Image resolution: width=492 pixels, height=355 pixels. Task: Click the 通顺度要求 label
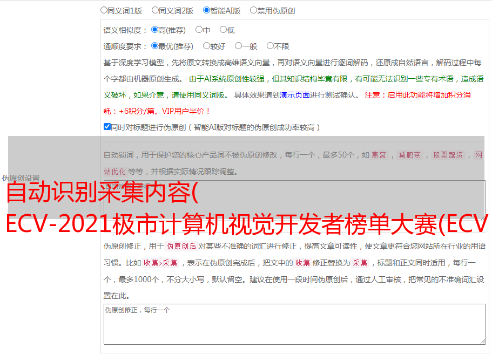(125, 46)
